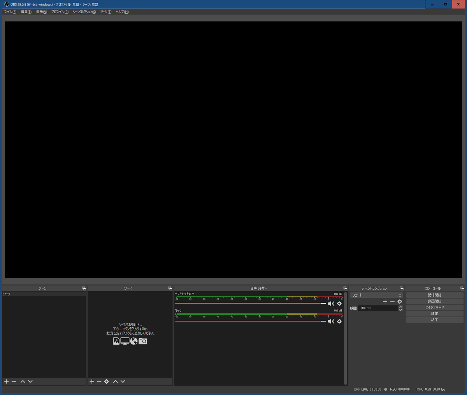Open the フェード transition dropdown
Screen dimensions: 467x395
click(x=376, y=295)
